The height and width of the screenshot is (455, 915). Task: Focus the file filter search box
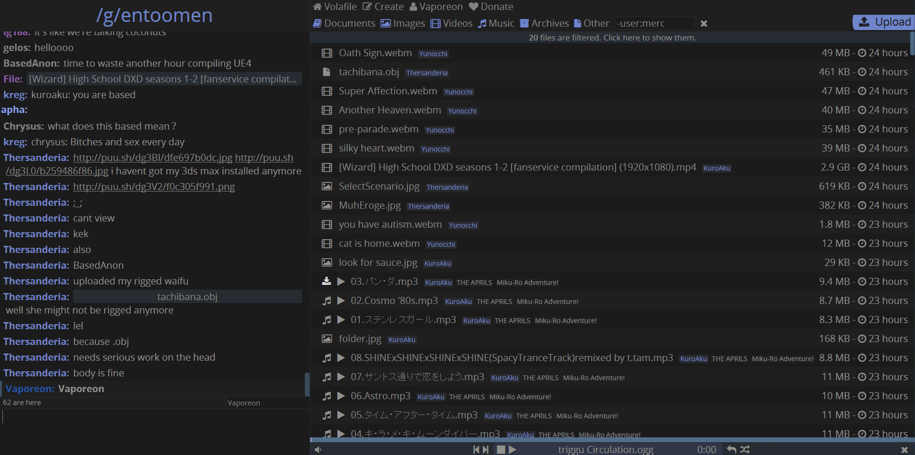pos(654,23)
